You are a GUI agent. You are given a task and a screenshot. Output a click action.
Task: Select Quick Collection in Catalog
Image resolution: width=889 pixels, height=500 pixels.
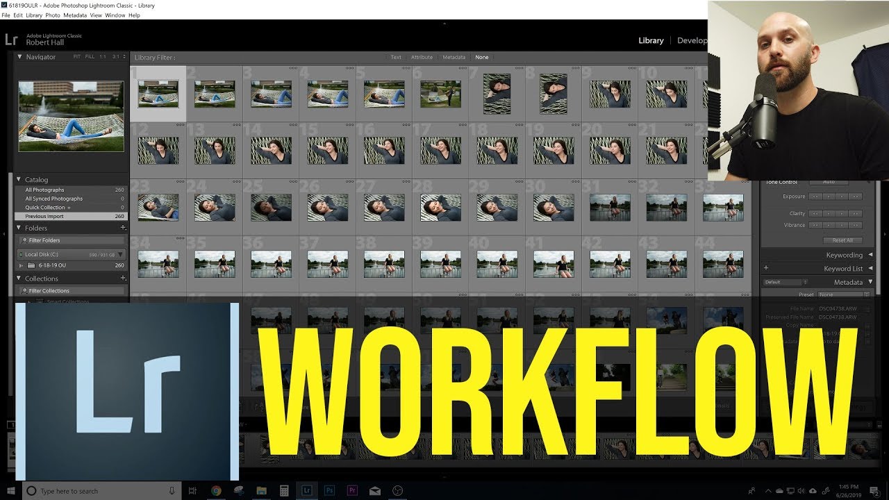click(70, 208)
